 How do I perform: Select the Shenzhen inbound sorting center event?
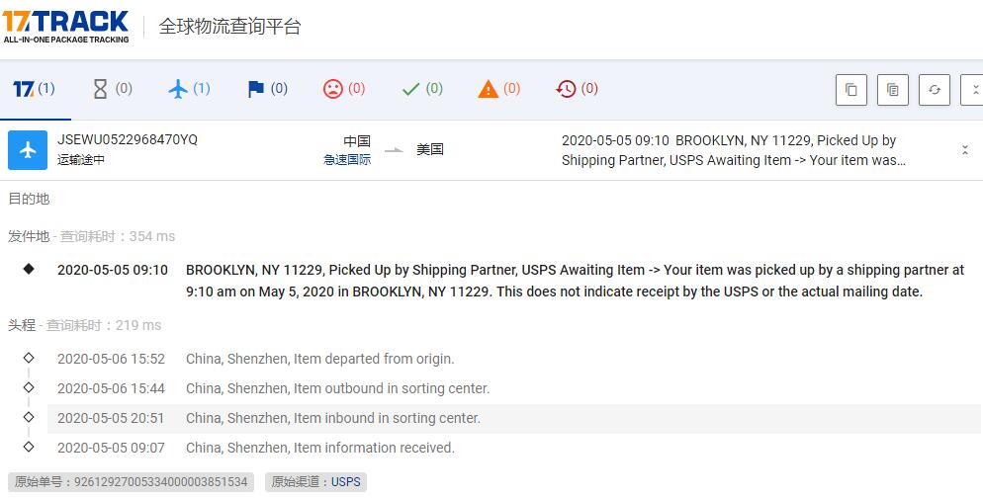coord(332,418)
